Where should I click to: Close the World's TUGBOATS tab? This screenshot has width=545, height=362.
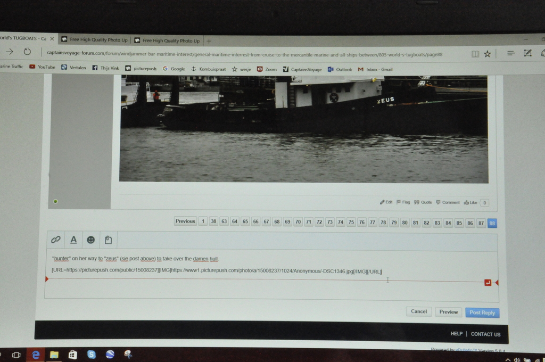click(52, 39)
